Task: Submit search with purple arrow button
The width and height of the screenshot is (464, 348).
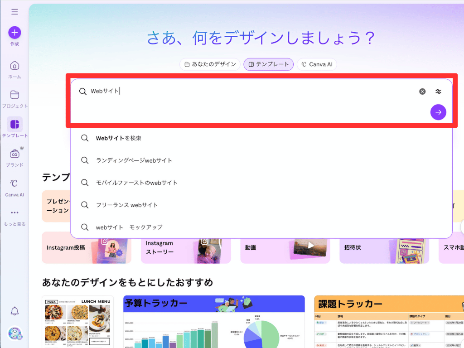Action: [438, 112]
